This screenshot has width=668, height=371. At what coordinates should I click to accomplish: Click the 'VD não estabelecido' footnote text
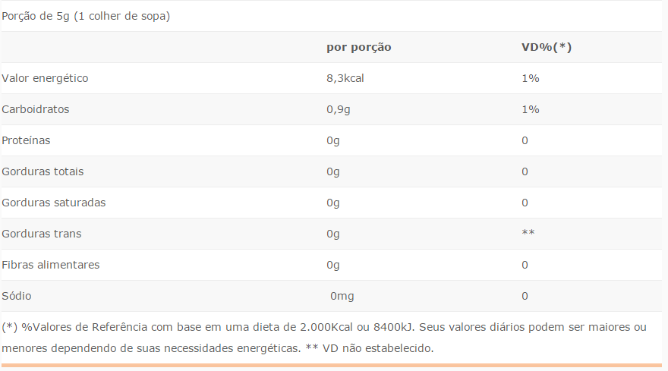pos(370,348)
